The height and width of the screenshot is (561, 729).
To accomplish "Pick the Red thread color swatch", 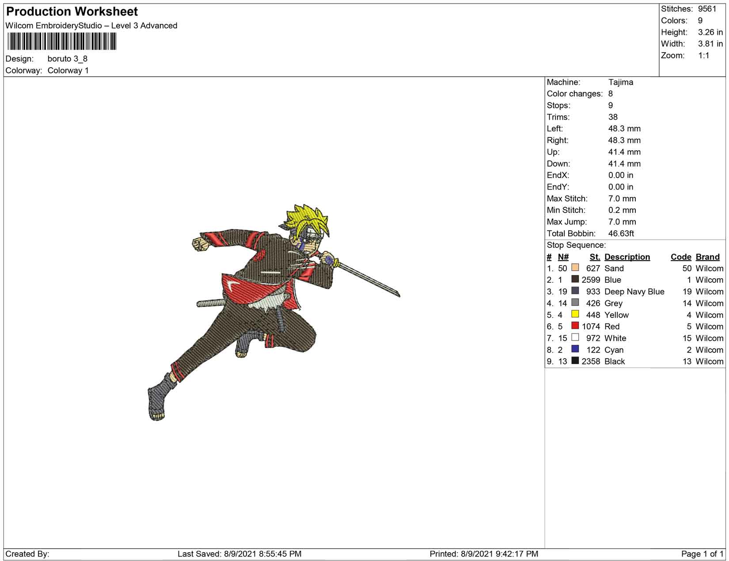I will pos(575,326).
